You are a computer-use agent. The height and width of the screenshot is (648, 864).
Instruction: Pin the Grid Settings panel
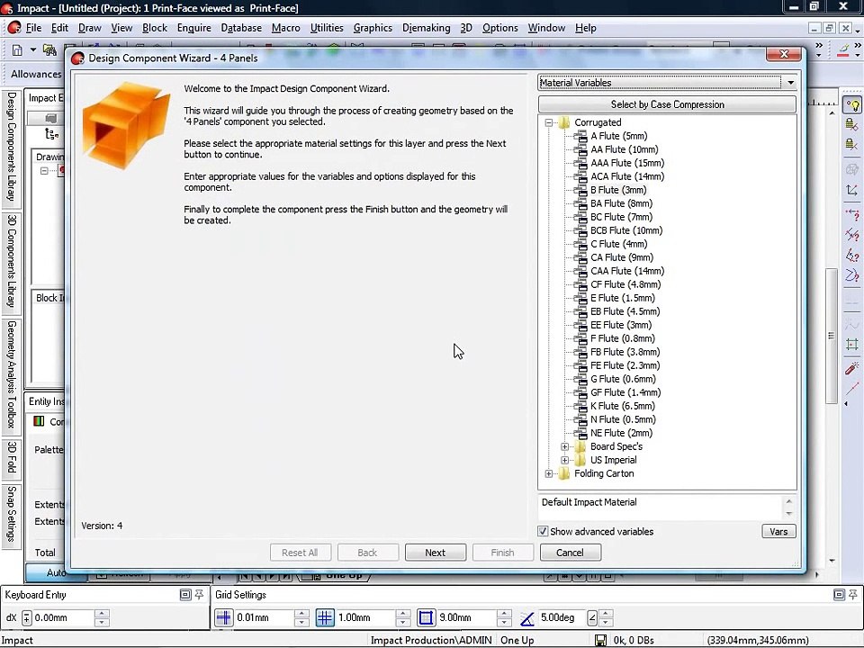click(853, 595)
